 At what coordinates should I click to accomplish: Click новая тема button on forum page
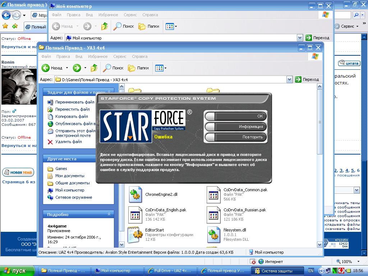[18, 172]
